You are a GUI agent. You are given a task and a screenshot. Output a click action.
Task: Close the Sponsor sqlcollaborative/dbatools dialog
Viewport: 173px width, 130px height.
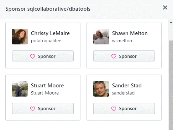click(x=165, y=7)
